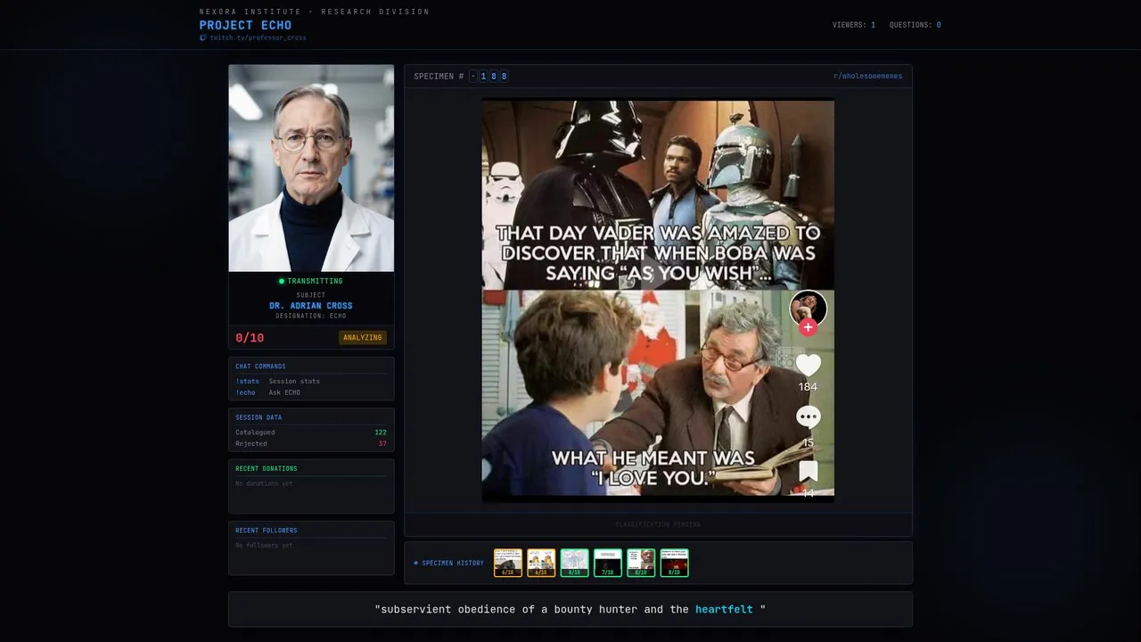This screenshot has height=642, width=1141.
Task: Click the 'Ask ECHO' description text
Action: click(284, 392)
